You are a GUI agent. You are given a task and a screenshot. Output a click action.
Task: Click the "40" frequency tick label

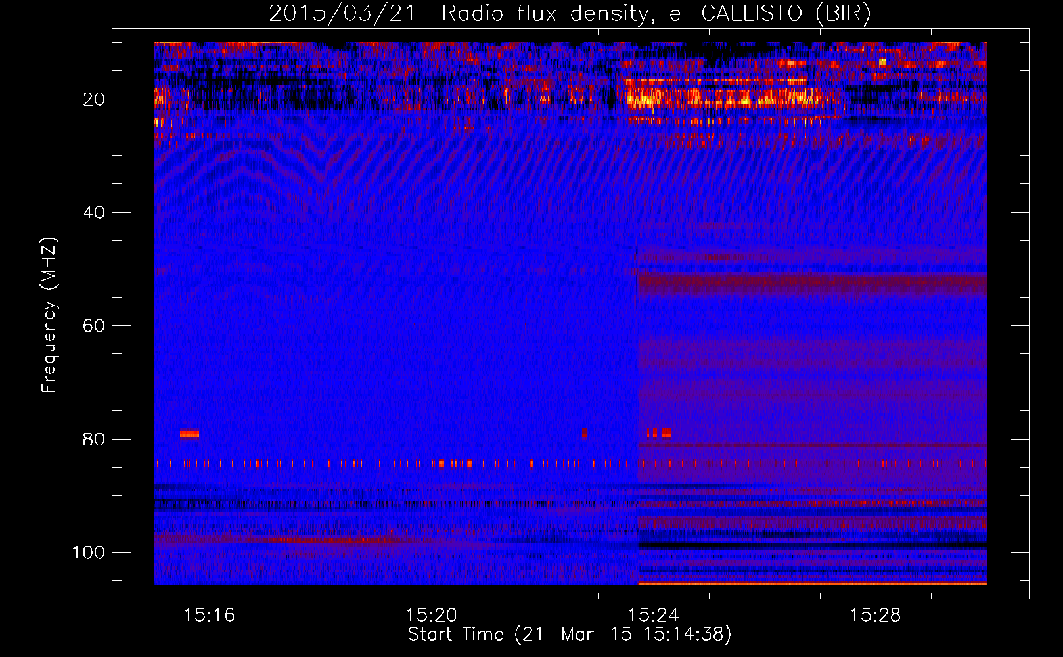point(95,212)
